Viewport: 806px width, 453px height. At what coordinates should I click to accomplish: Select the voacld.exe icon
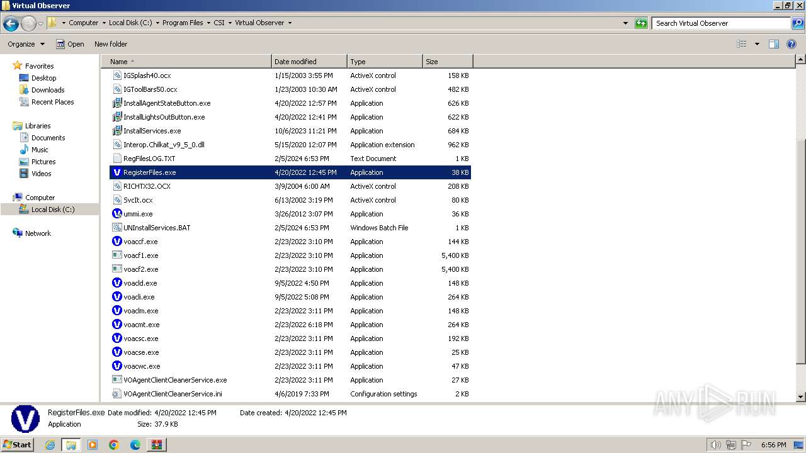pos(116,282)
